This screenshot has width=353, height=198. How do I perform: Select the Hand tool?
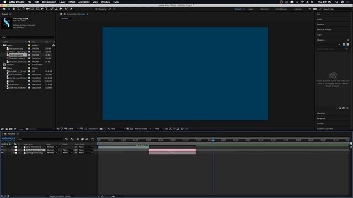click(x=14, y=9)
